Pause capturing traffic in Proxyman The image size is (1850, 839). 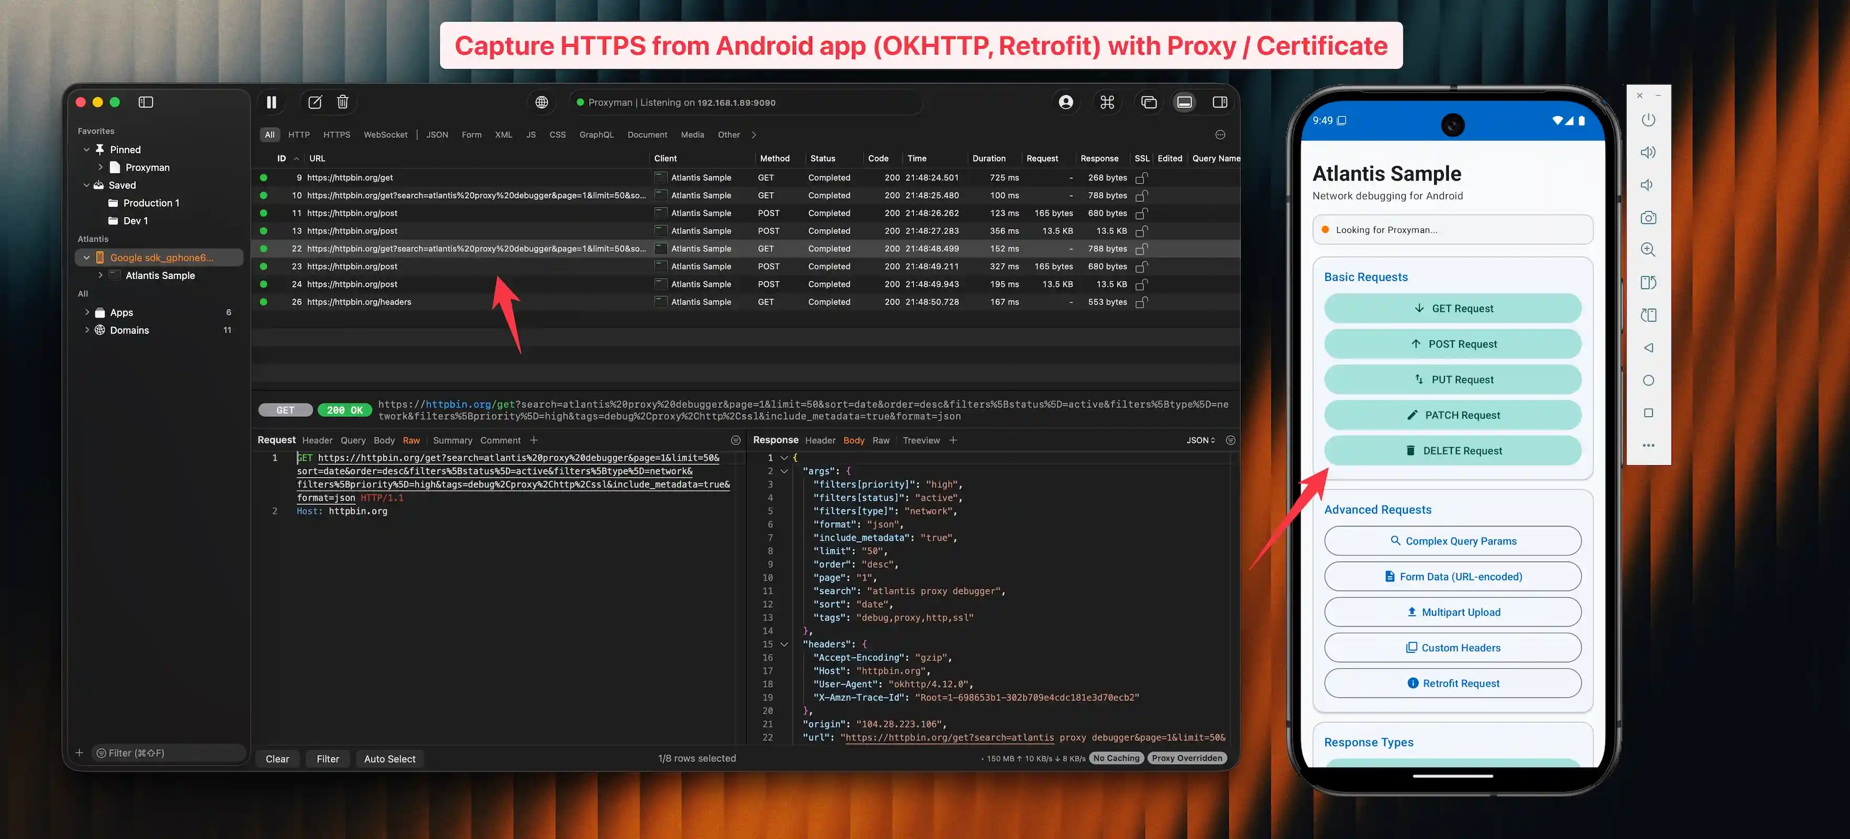pos(271,102)
